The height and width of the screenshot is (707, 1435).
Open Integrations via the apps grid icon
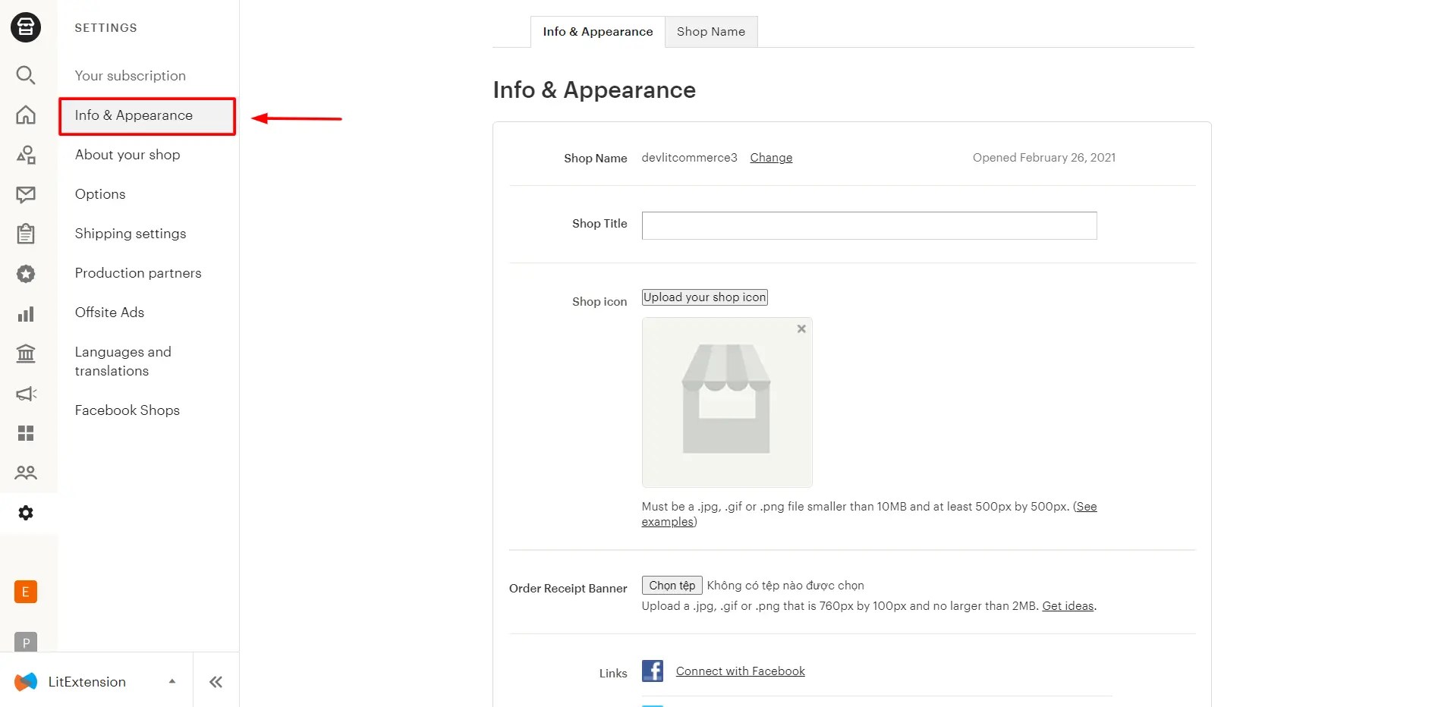click(26, 432)
